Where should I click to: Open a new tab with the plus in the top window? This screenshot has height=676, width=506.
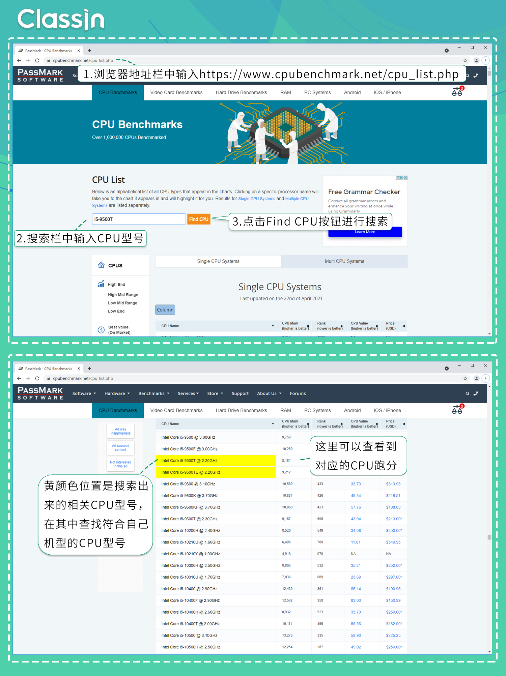[x=89, y=51]
